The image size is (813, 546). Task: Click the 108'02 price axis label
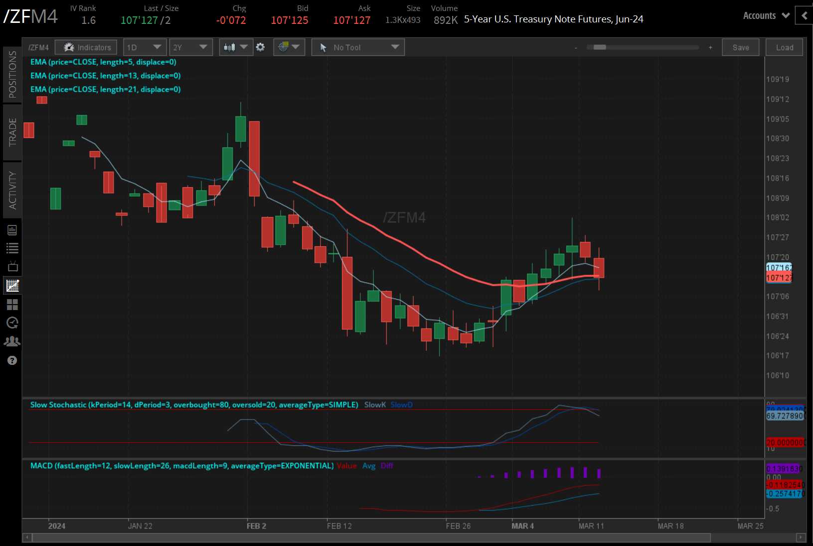coord(778,218)
